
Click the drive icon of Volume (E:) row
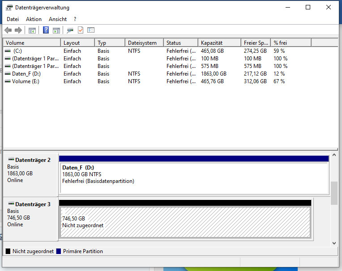[8, 81]
